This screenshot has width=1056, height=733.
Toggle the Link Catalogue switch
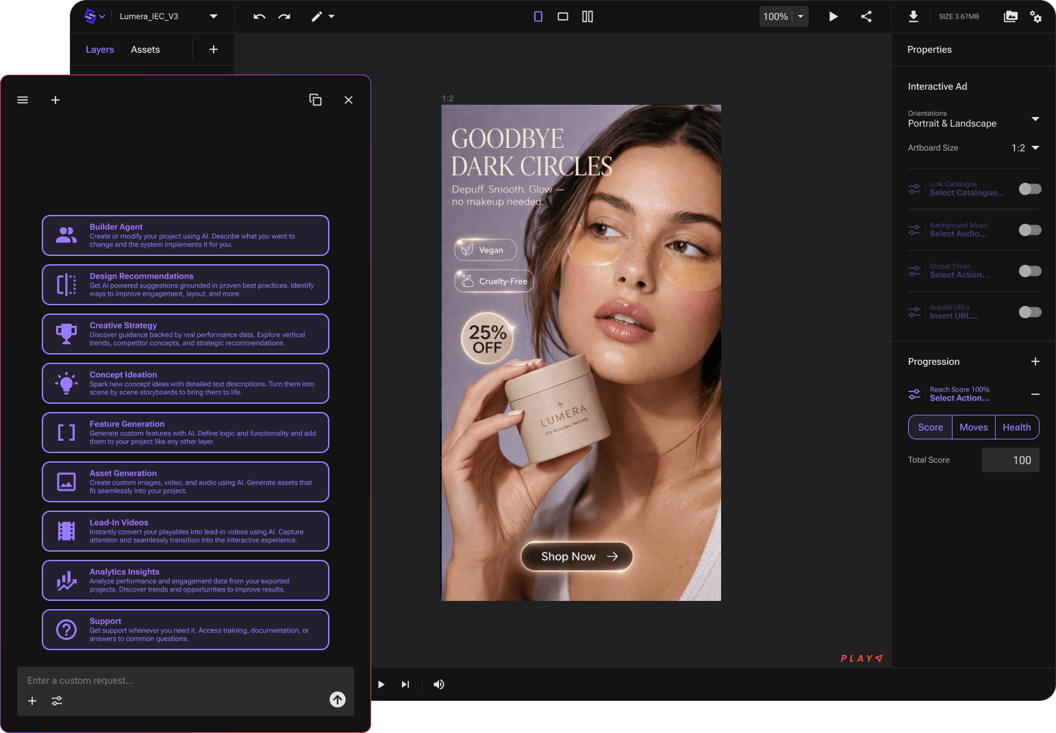[x=1030, y=189]
